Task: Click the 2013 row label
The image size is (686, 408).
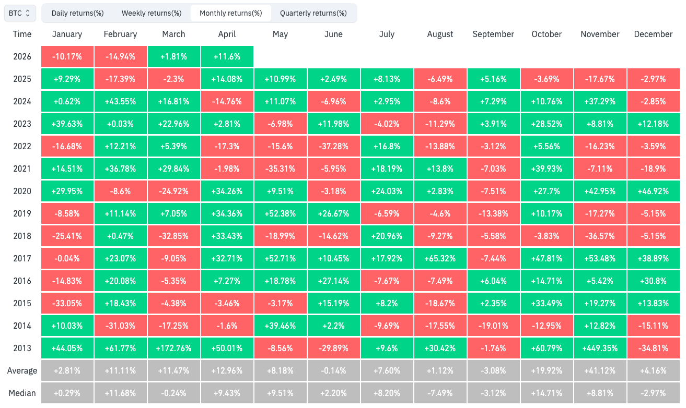Action: (x=22, y=348)
